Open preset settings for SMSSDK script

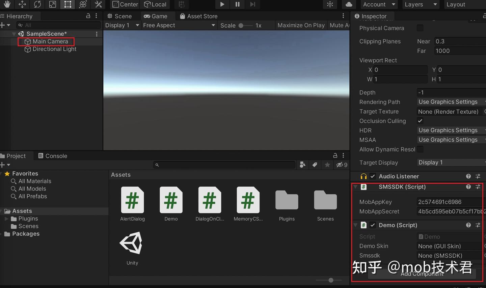click(x=478, y=186)
